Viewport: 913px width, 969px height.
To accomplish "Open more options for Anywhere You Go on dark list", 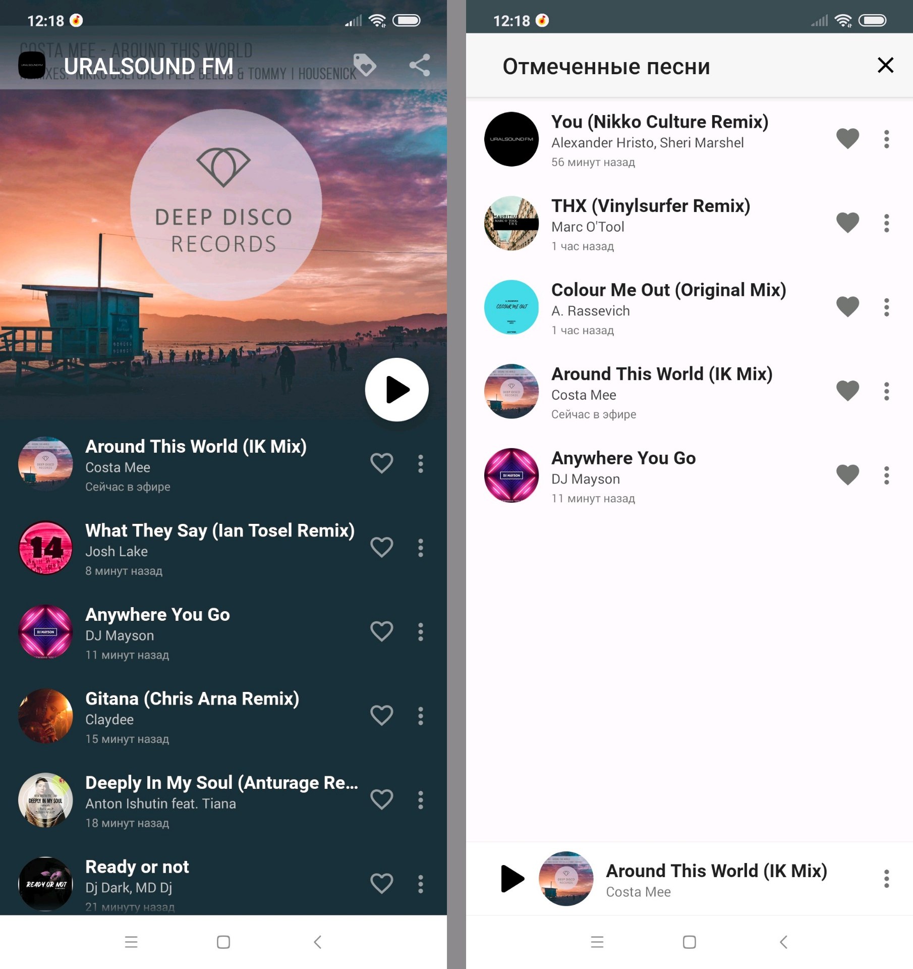I will 421,632.
